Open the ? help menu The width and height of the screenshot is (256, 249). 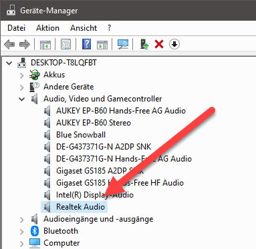109,28
